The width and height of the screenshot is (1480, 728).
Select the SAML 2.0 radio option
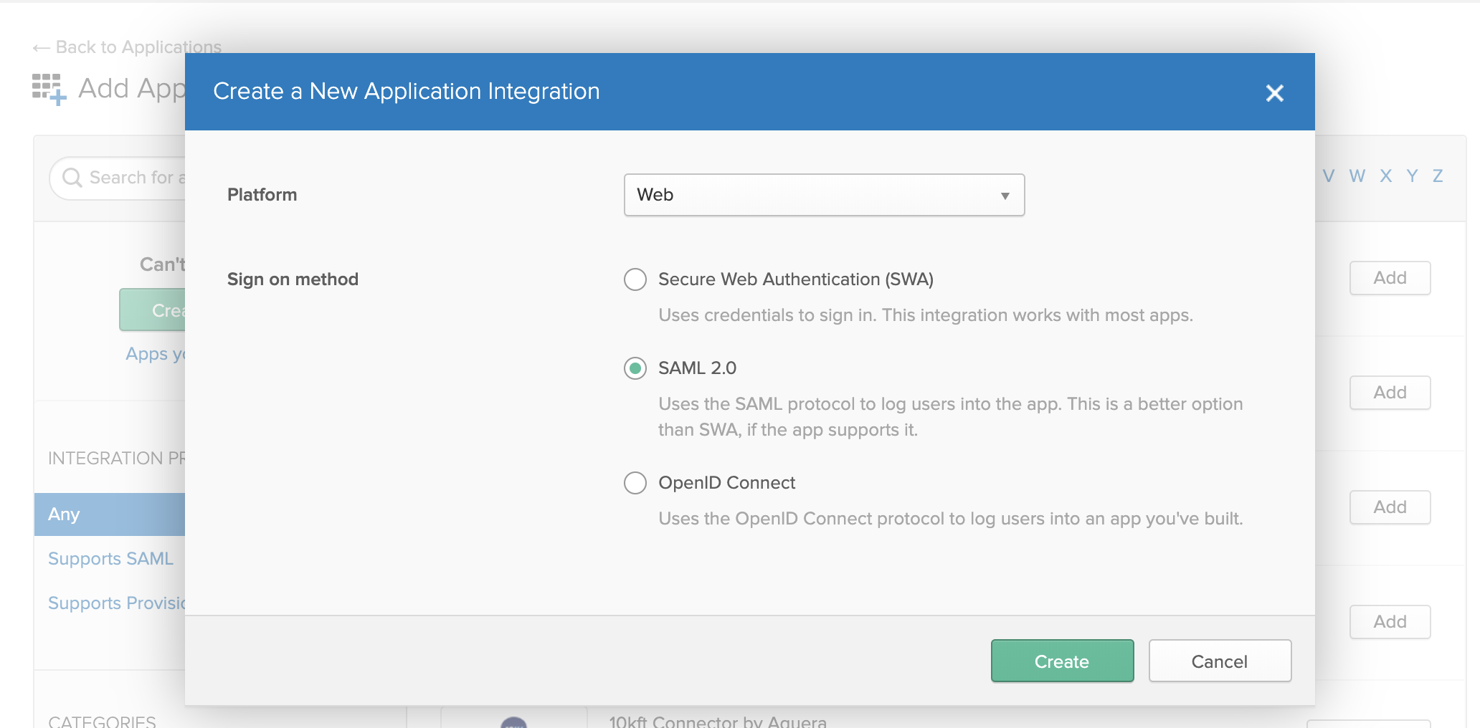(635, 368)
